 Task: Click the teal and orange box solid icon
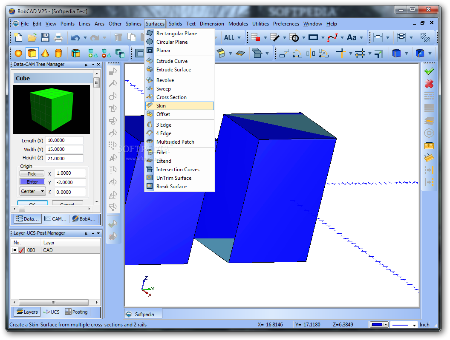(75, 53)
